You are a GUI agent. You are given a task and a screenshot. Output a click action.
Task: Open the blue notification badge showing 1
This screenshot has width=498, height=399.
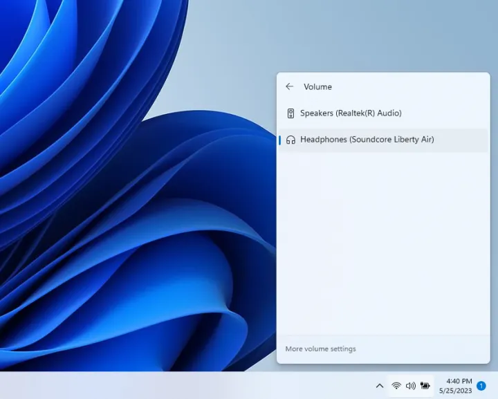point(481,386)
